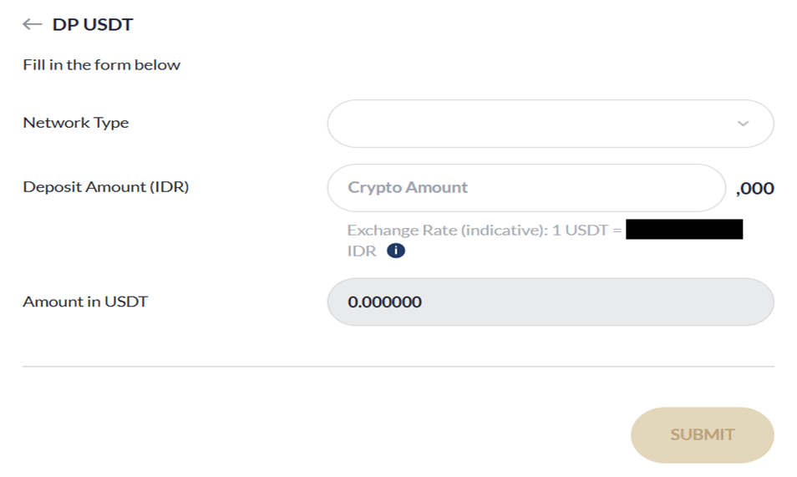Open the Network Type select box
This screenshot has width=797, height=477.
551,124
